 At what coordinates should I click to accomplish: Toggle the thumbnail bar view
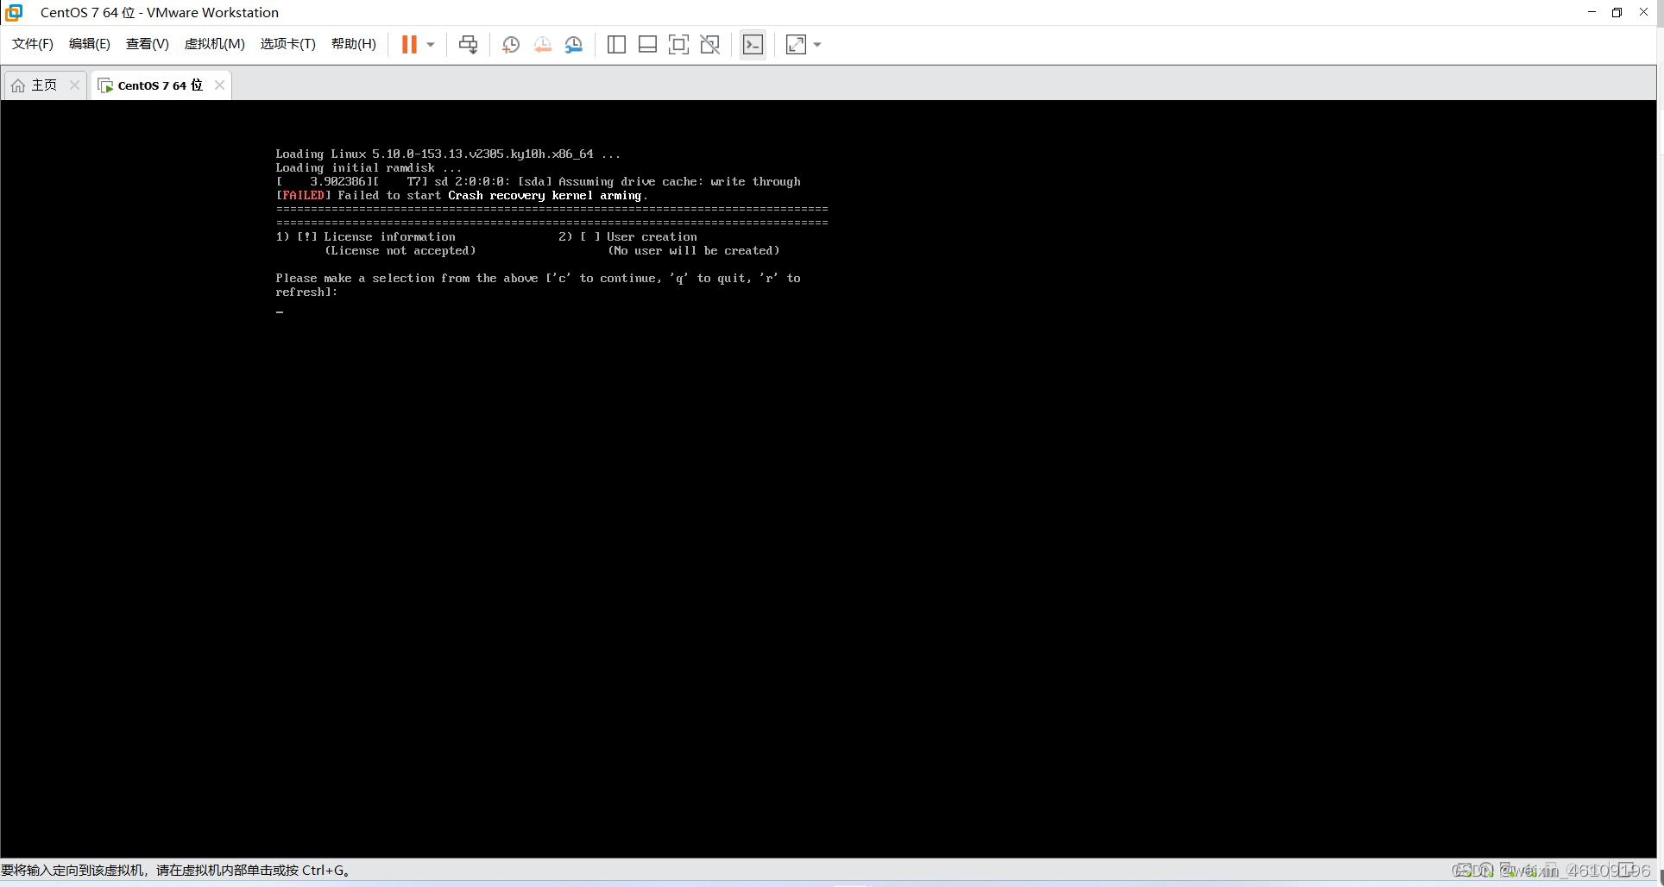pyautogui.click(x=647, y=45)
